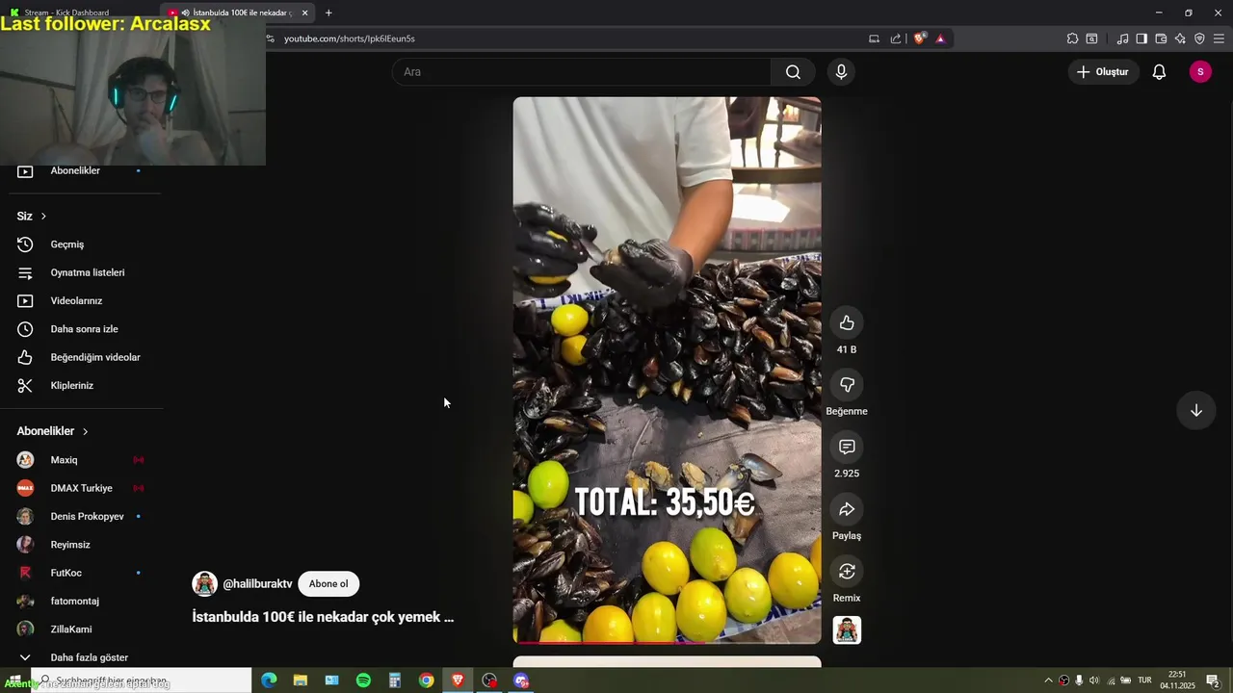Viewport: 1233px width, 693px height.
Task: Click the short video progress bar
Action: point(667,642)
